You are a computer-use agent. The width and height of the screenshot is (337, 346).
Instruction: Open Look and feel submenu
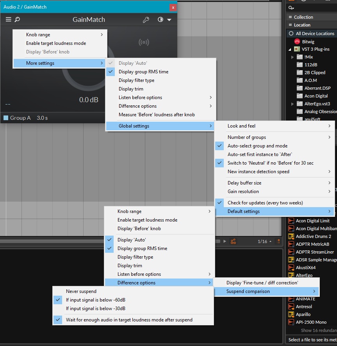[x=275, y=126]
